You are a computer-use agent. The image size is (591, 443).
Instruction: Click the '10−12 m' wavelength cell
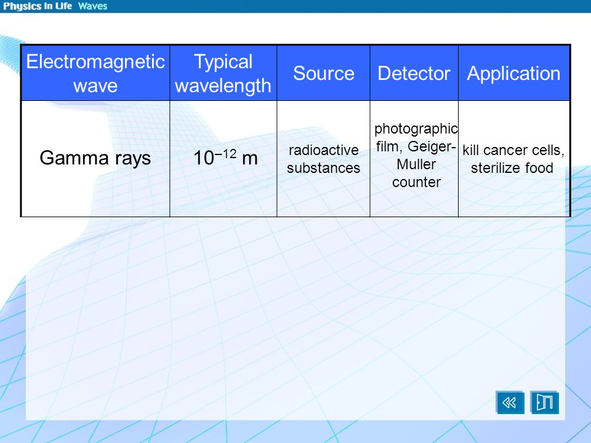(x=223, y=159)
